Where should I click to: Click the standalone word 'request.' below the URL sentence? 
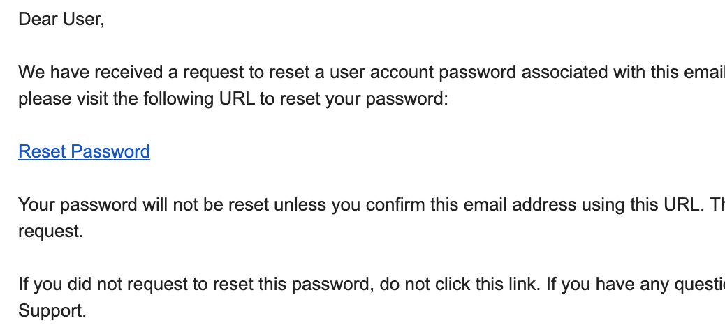coord(51,232)
